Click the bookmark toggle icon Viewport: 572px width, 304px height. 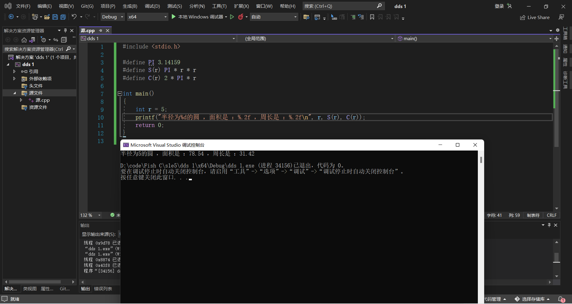[x=372, y=17]
